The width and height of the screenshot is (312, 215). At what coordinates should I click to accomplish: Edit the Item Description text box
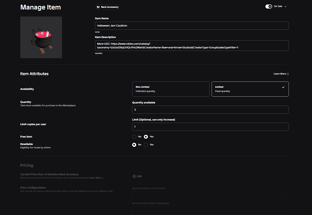point(192,46)
